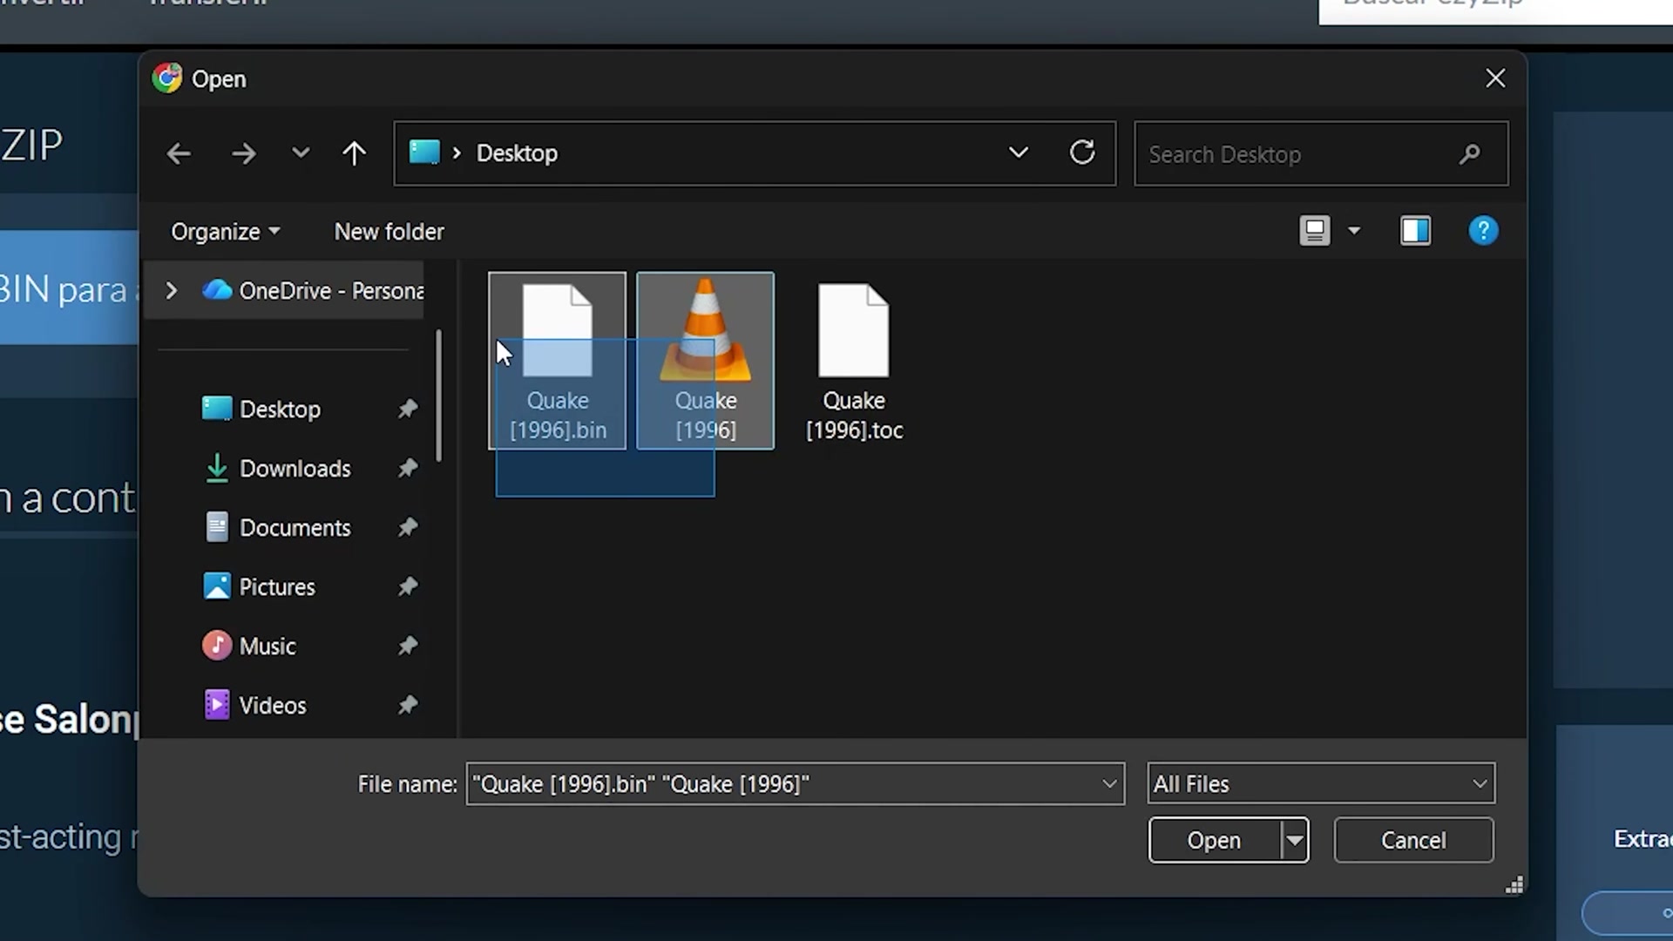
Task: Select the Quake [1996].bin file
Action: 557,362
